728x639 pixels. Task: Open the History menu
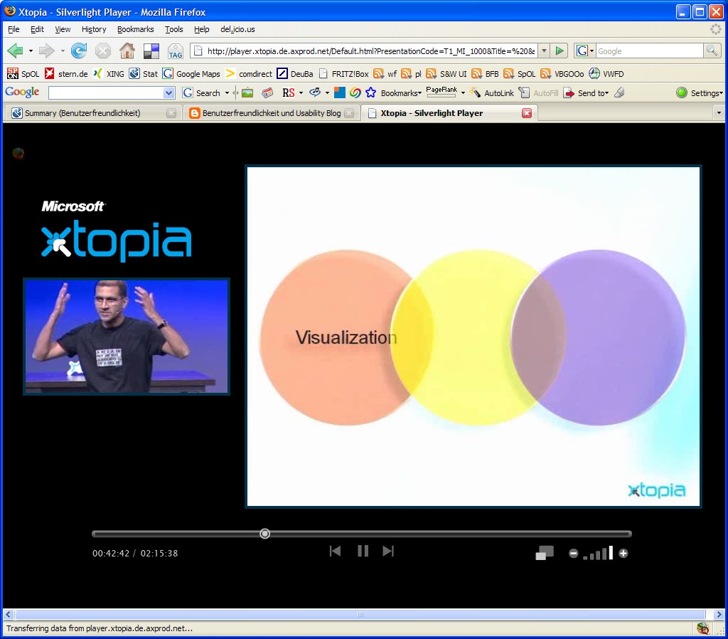point(94,29)
